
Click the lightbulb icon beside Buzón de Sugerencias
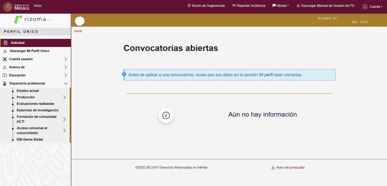(x=189, y=5)
